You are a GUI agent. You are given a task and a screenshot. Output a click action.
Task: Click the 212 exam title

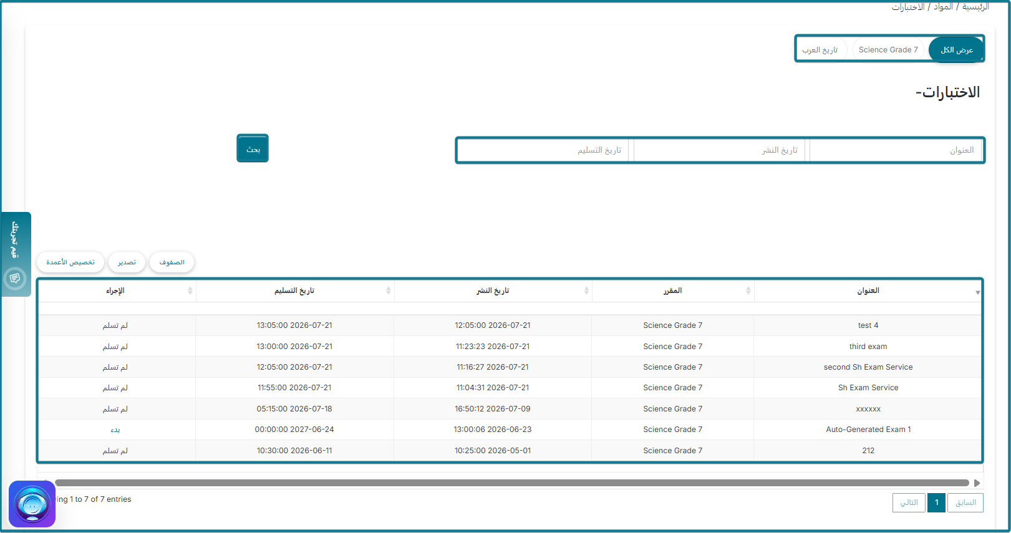tap(868, 451)
